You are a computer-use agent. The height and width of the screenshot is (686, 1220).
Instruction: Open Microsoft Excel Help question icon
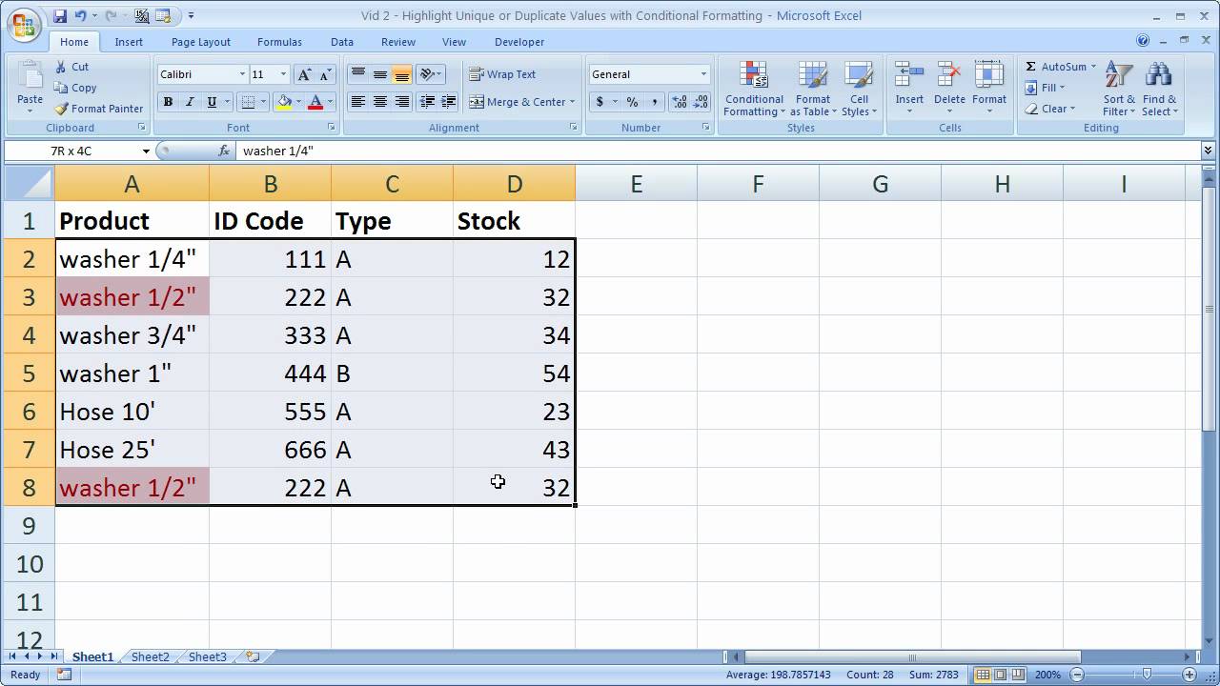pyautogui.click(x=1143, y=41)
